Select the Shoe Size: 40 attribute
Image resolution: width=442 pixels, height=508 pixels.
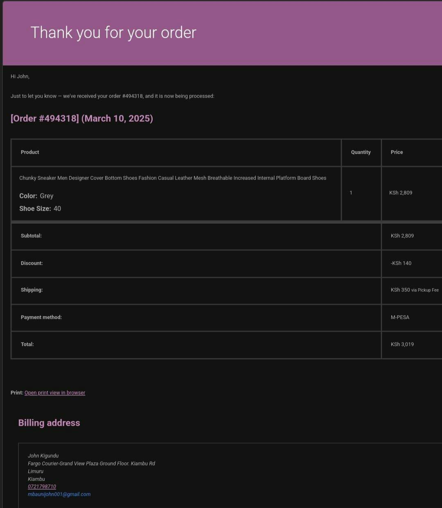[40, 209]
